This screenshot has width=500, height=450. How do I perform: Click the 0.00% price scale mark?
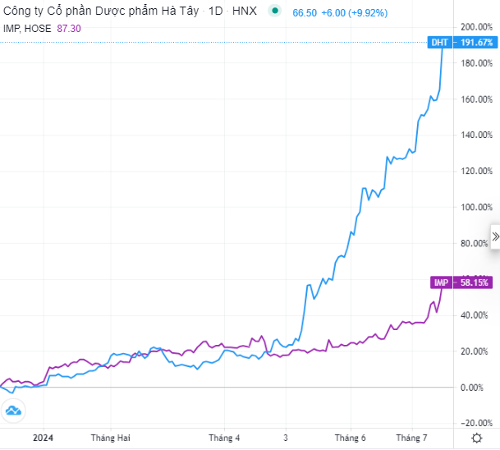coord(477,387)
